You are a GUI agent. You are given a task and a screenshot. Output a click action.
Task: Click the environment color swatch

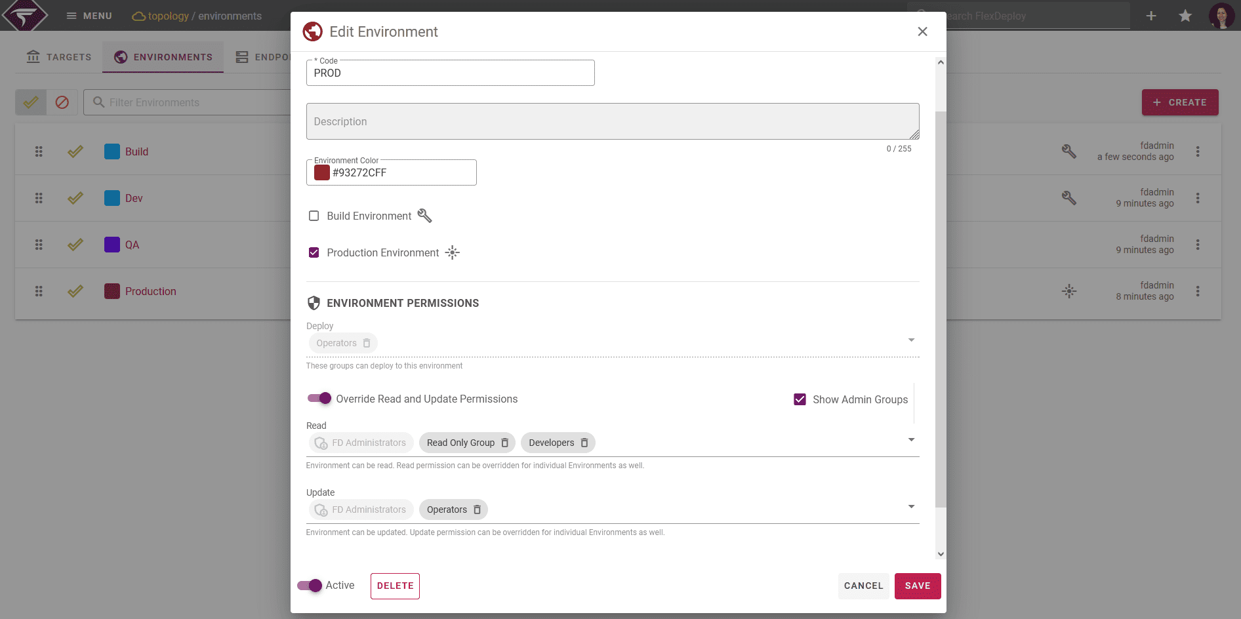[322, 172]
